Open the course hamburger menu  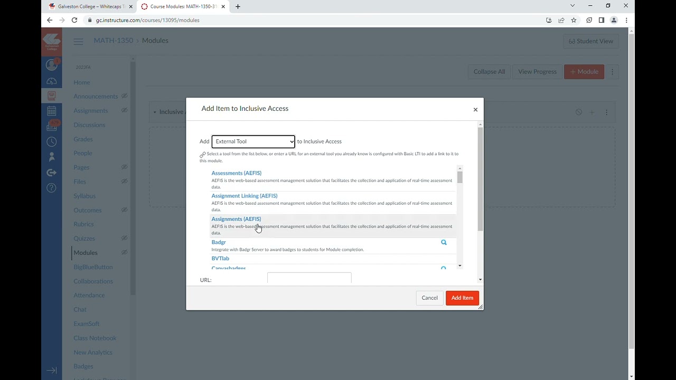click(78, 41)
